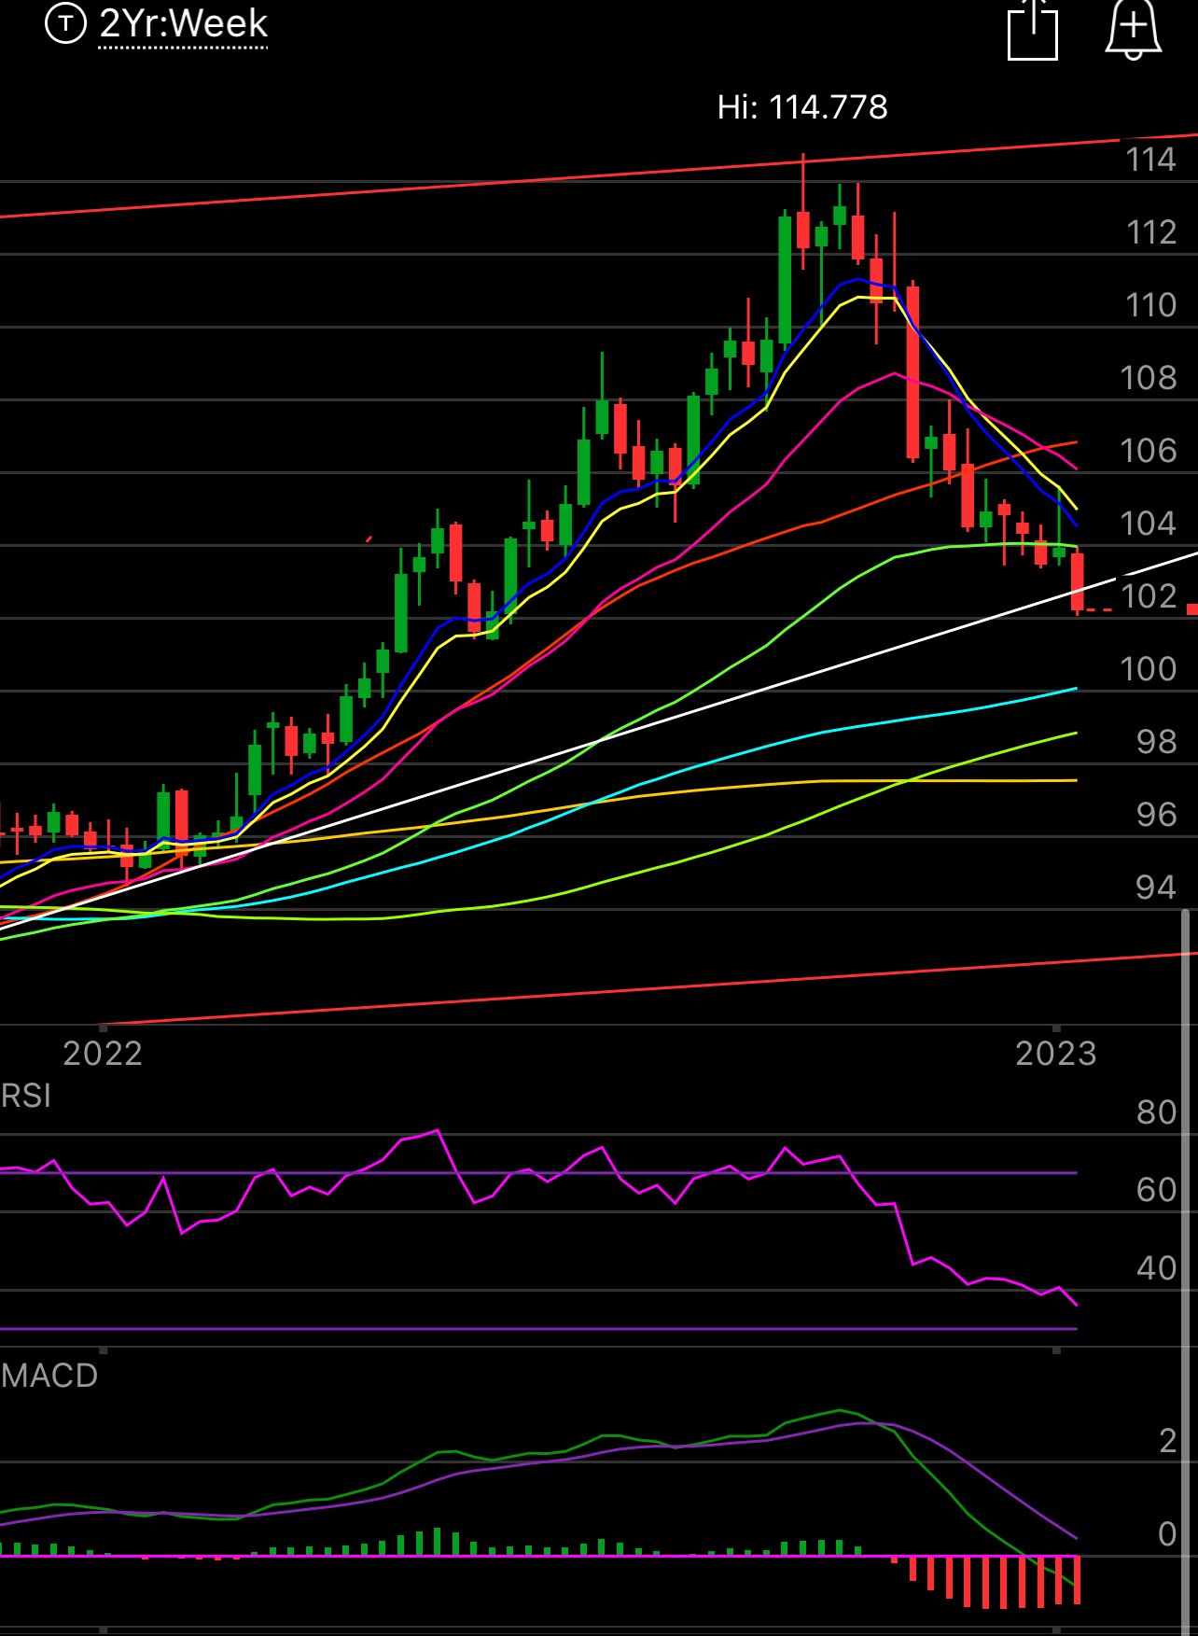Tap the 102 price axis label
This screenshot has width=1198, height=1636.
coord(1149,596)
